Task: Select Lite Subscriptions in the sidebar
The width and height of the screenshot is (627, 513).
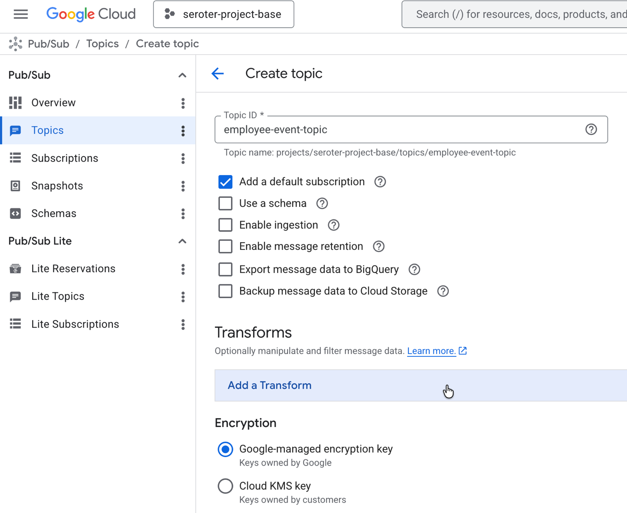Action: (x=75, y=324)
